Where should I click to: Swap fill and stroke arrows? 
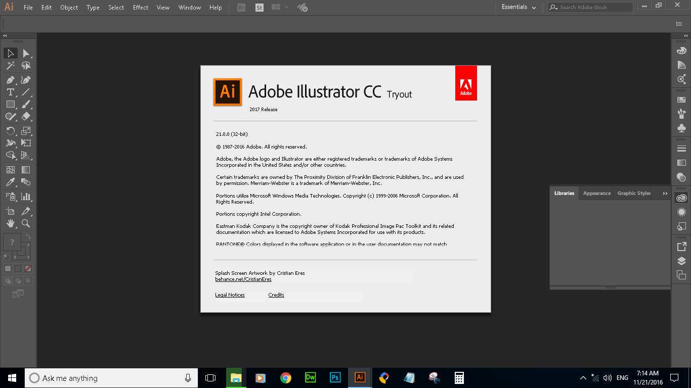[28, 236]
